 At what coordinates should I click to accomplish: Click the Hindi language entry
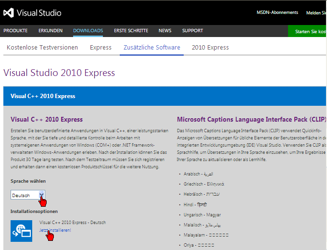(195, 204)
